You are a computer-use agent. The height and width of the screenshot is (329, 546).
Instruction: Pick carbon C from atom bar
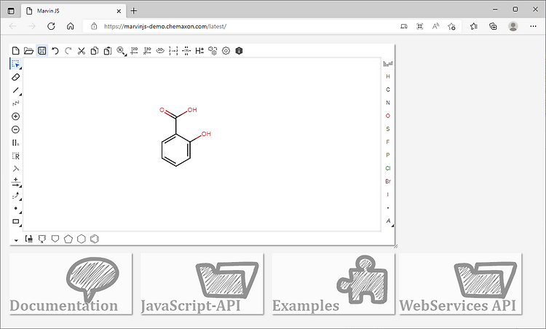[388, 90]
